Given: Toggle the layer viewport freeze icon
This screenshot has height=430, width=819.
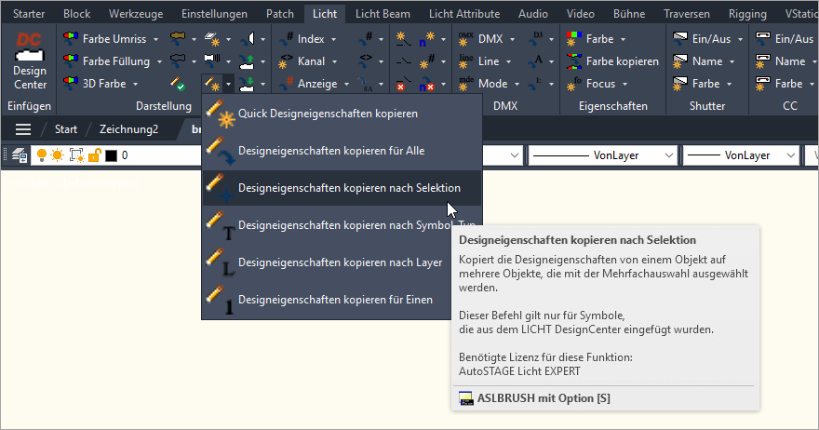Looking at the screenshot, I should pyautogui.click(x=76, y=155).
